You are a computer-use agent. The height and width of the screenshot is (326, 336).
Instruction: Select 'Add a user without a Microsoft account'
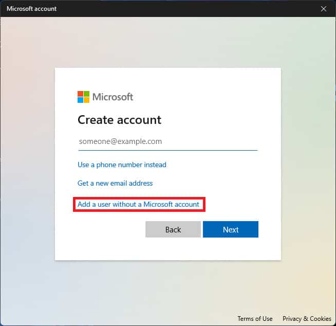tap(138, 205)
